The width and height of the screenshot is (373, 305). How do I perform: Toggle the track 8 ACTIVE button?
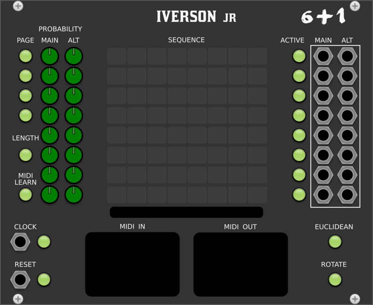(x=299, y=195)
